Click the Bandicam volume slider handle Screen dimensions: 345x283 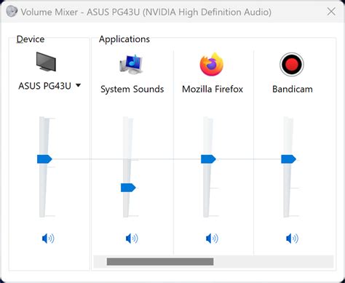coord(288,159)
